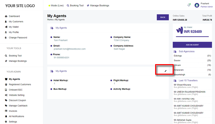
Task: Click the Sub Agenciess list icon
Action: click(175, 52)
